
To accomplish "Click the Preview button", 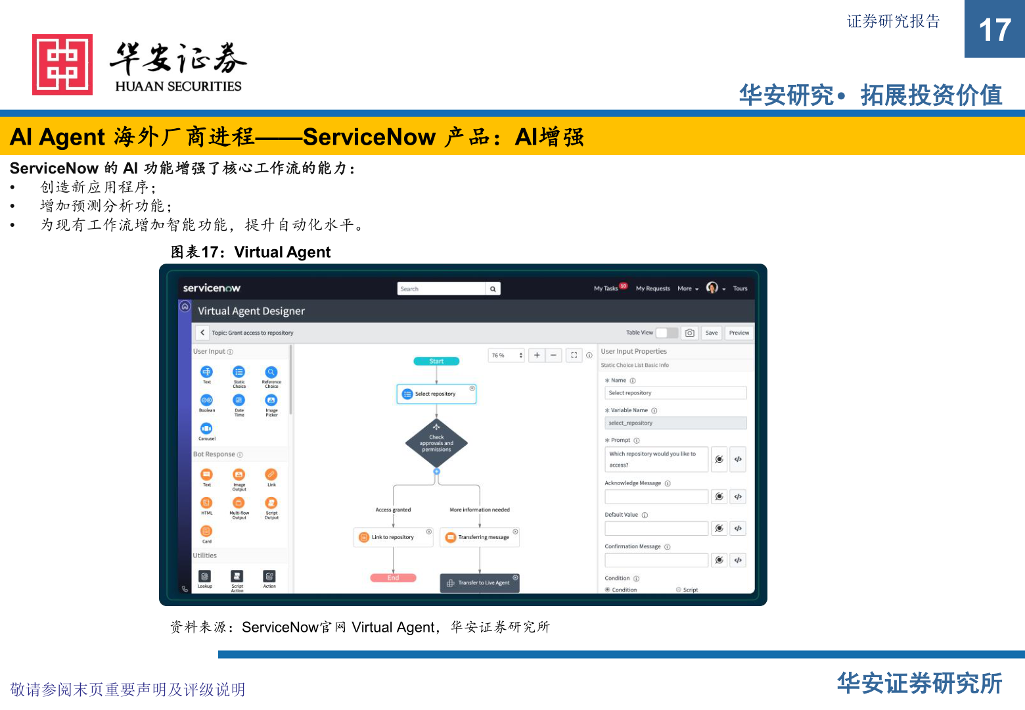I will click(x=739, y=333).
